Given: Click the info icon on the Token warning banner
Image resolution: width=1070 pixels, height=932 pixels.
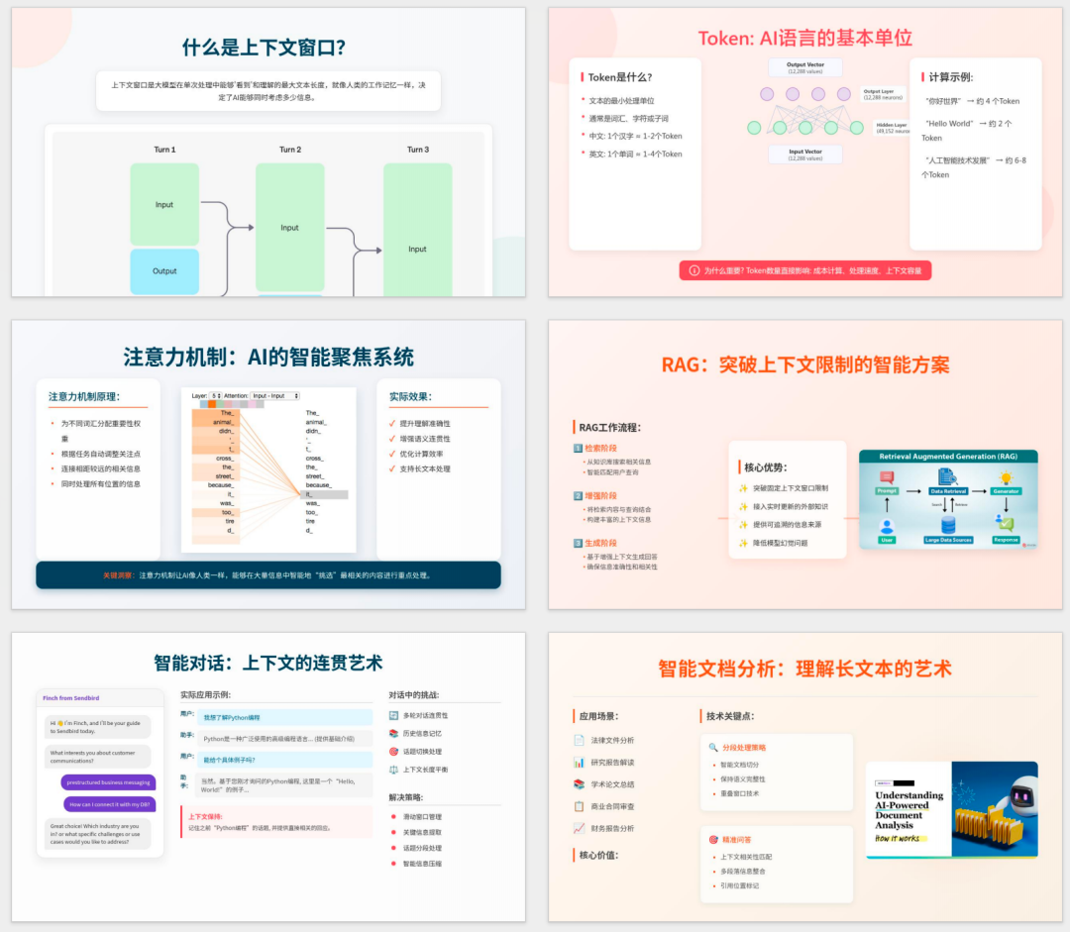Looking at the screenshot, I should (694, 271).
